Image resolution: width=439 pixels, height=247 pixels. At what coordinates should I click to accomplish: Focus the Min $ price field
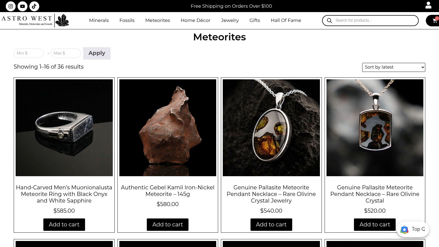click(x=29, y=53)
